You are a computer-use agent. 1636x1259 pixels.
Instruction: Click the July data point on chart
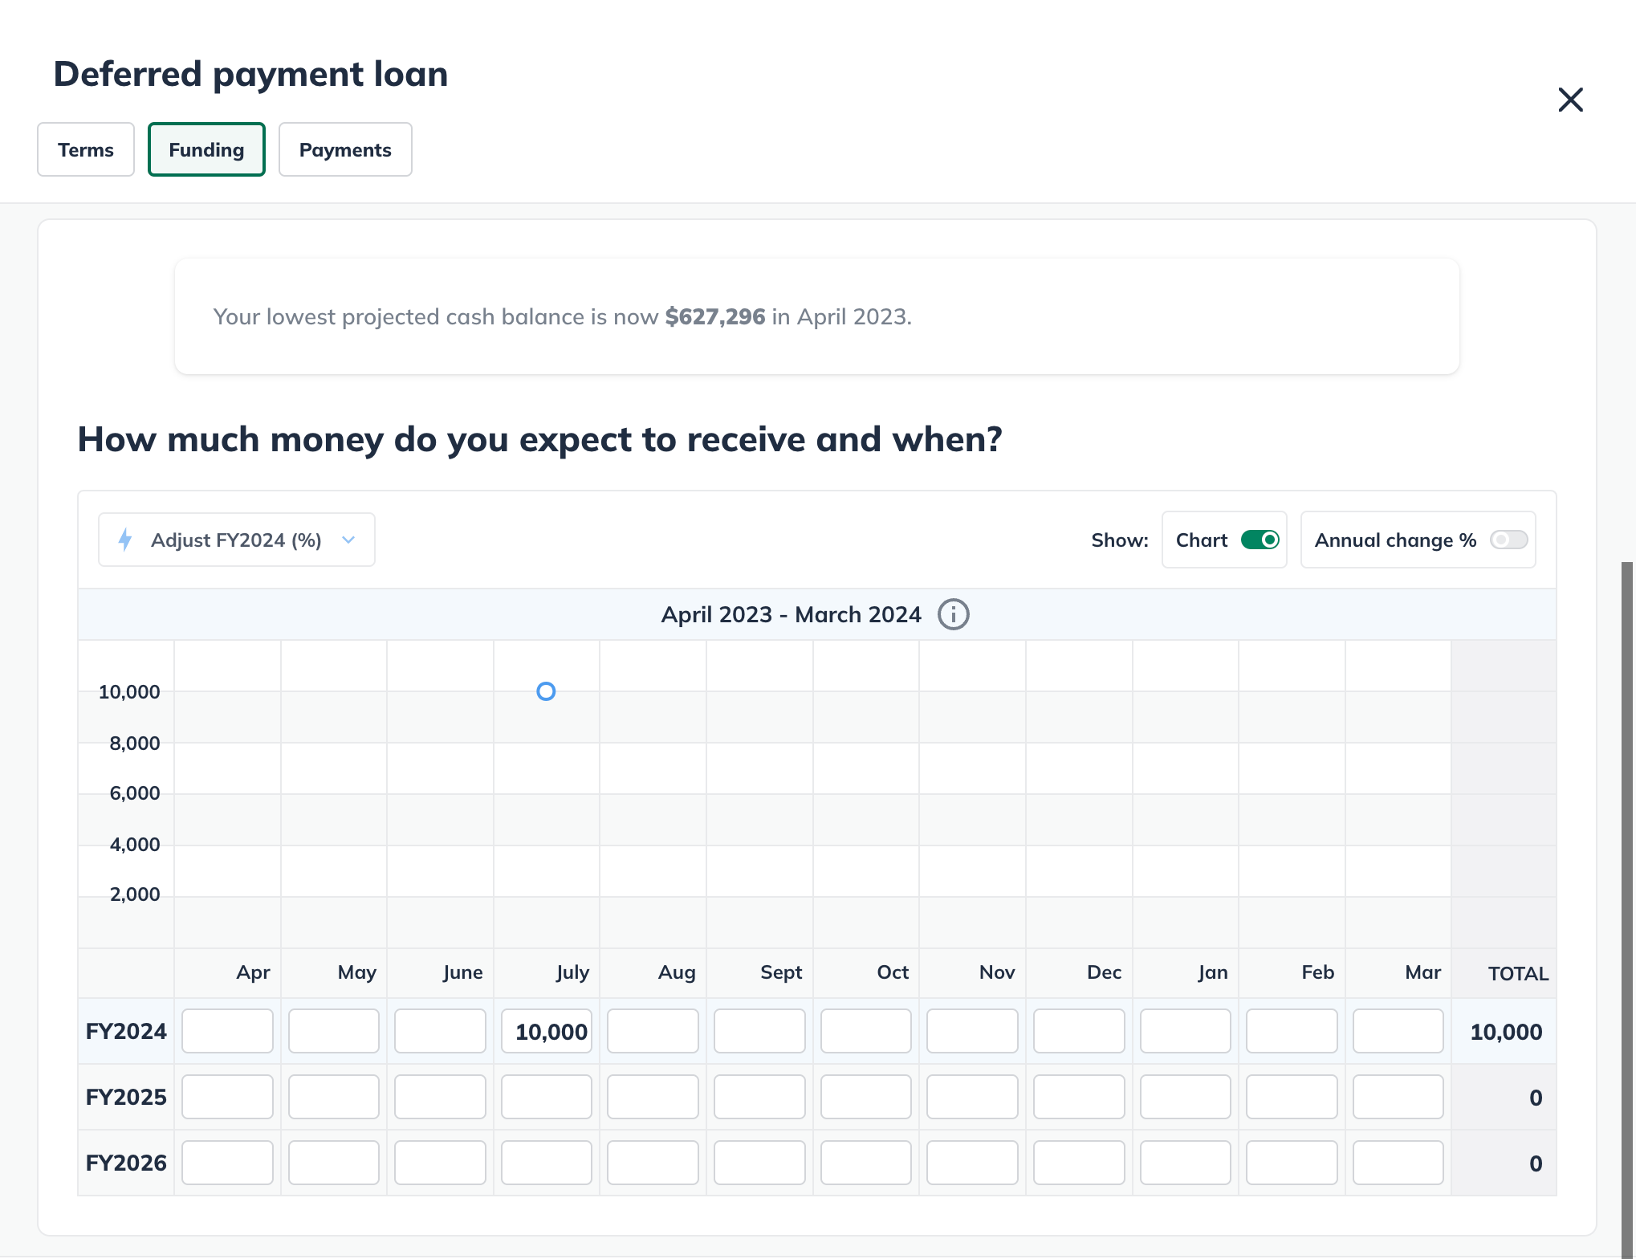click(x=546, y=691)
